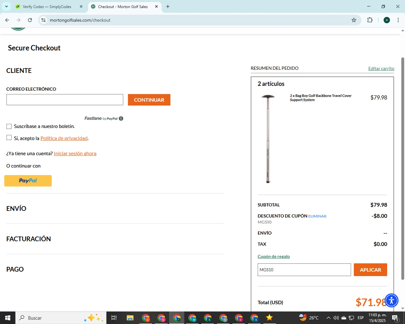
Task: Click the correo electrónico input field
Action: point(65,100)
